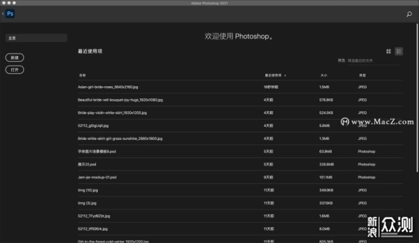The image size is (419, 243).
Task: Focus the 筛选 recent files filter field
Action: pos(370,61)
